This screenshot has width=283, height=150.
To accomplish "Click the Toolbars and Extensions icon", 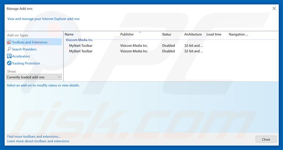I will coord(9,42).
